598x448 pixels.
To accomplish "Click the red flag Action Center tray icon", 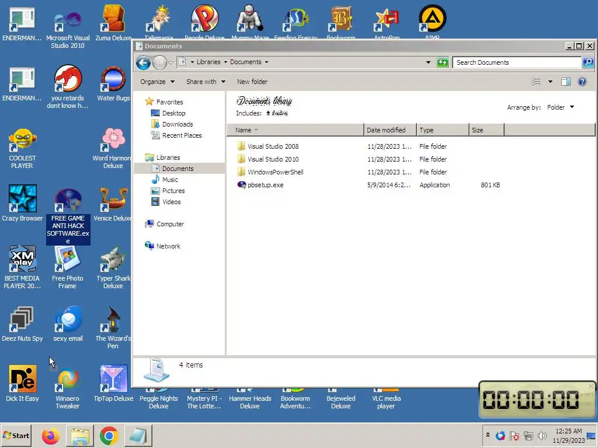I will [514, 435].
